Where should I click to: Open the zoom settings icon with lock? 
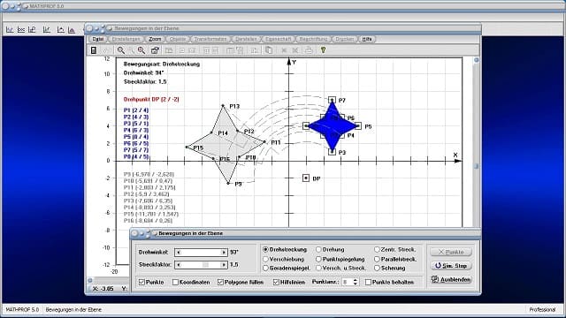coord(155,50)
